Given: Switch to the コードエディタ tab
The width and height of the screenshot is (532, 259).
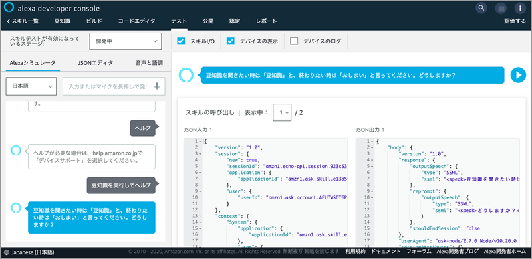Looking at the screenshot, I should [x=137, y=21].
